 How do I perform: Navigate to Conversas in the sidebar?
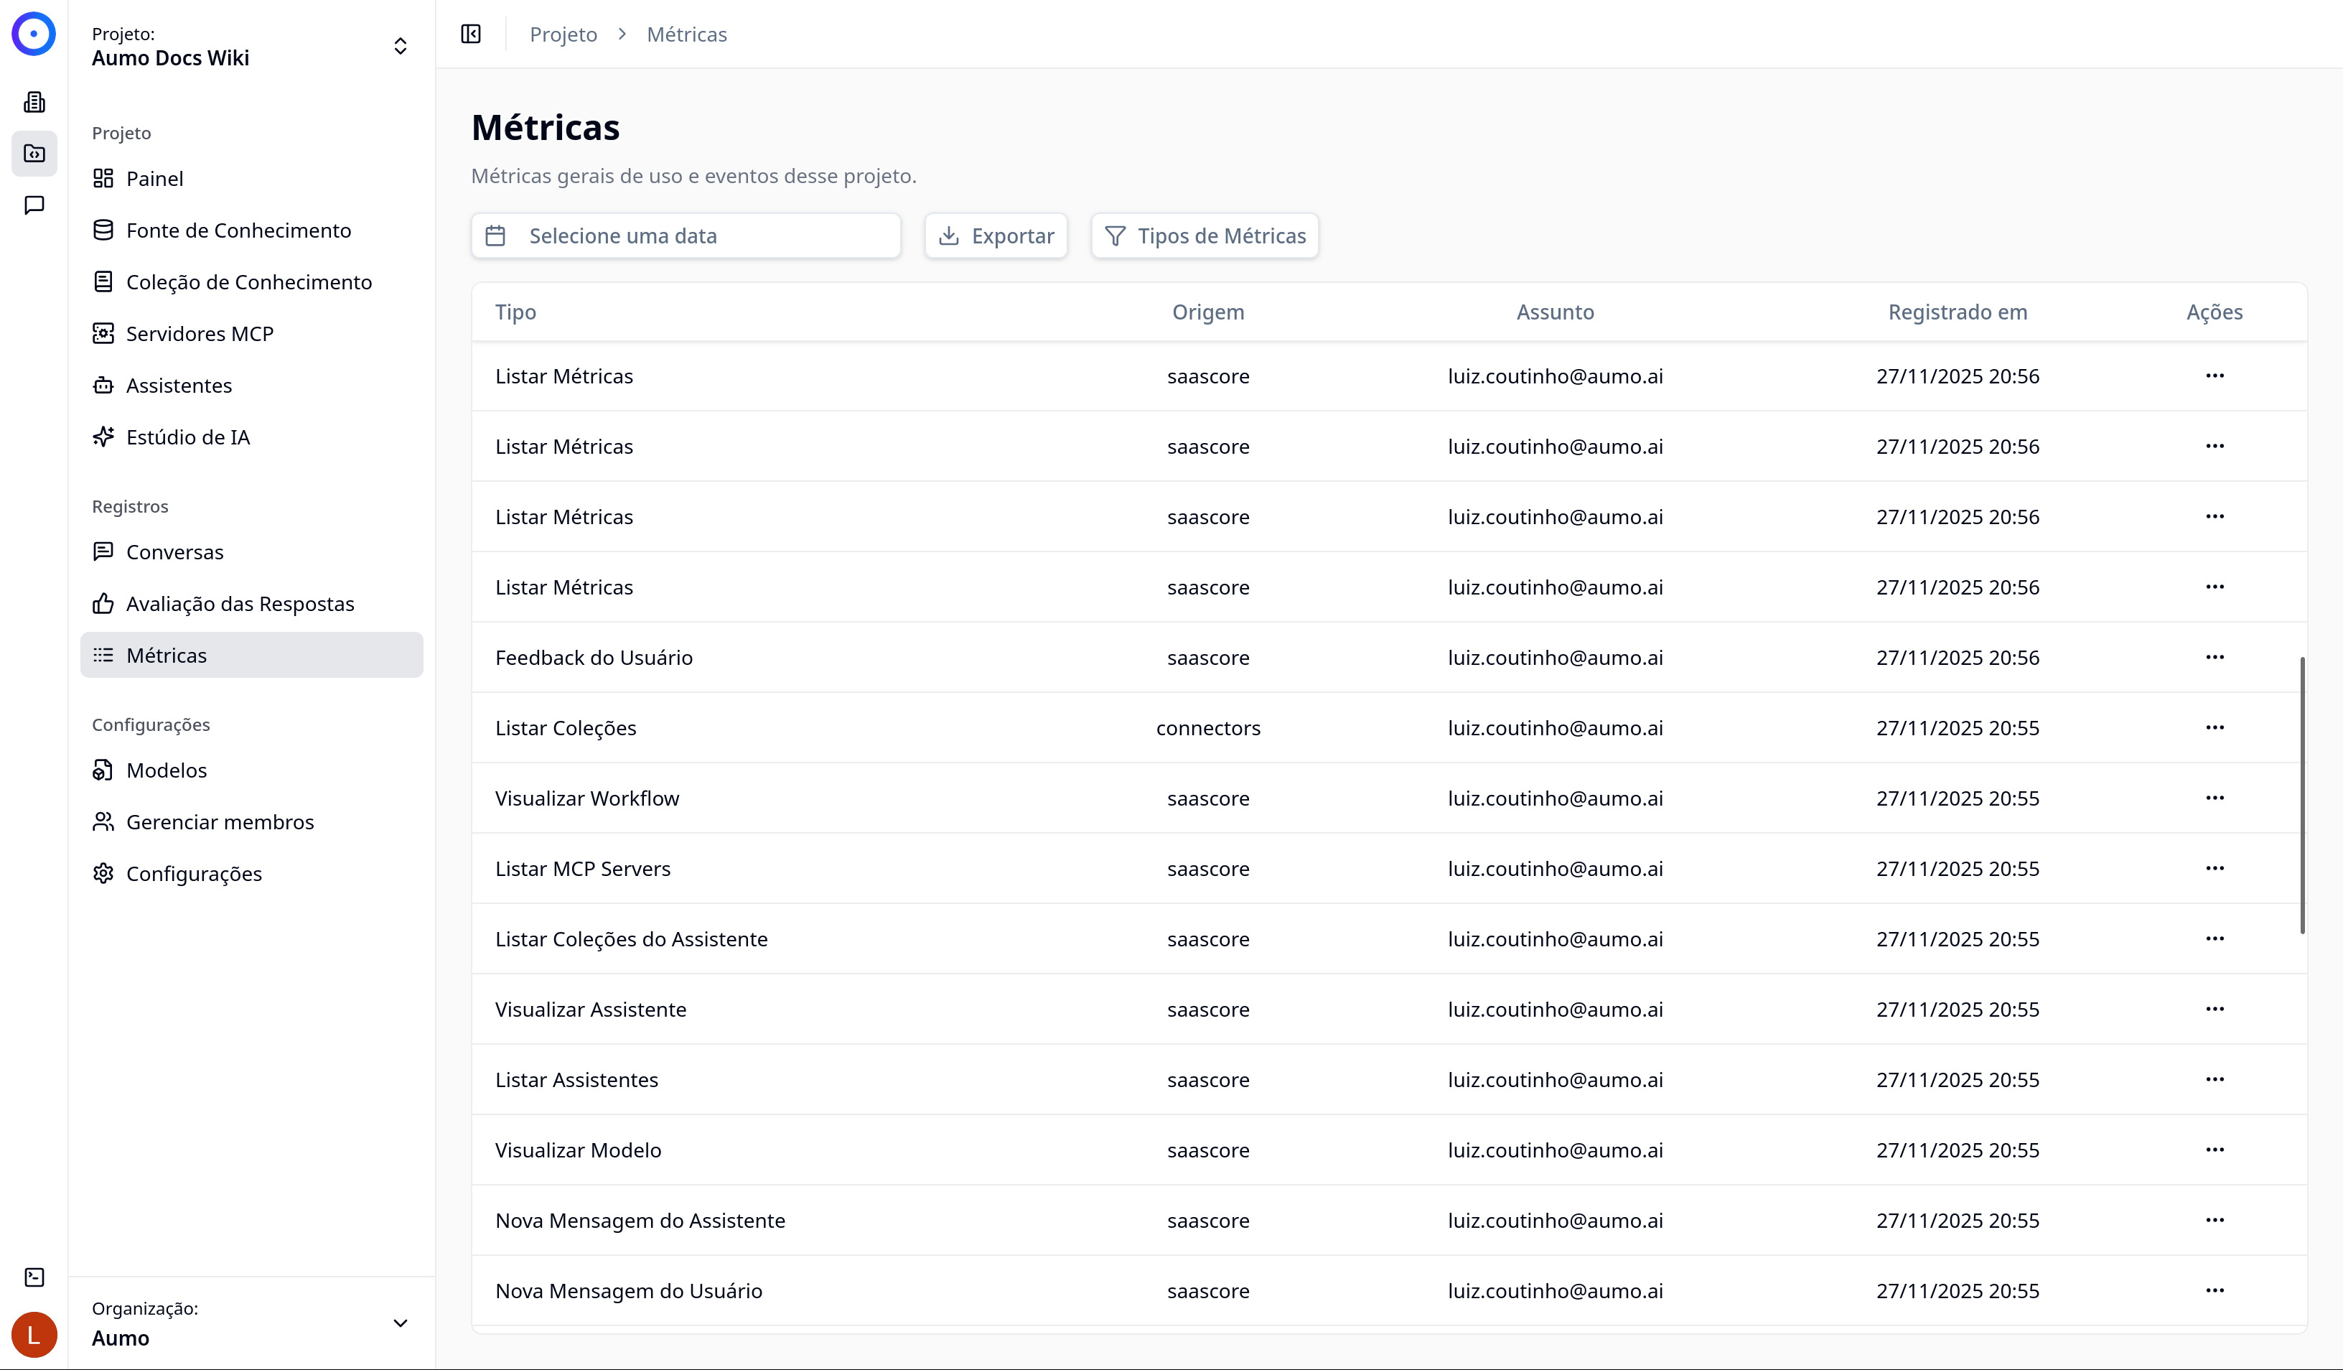point(174,551)
